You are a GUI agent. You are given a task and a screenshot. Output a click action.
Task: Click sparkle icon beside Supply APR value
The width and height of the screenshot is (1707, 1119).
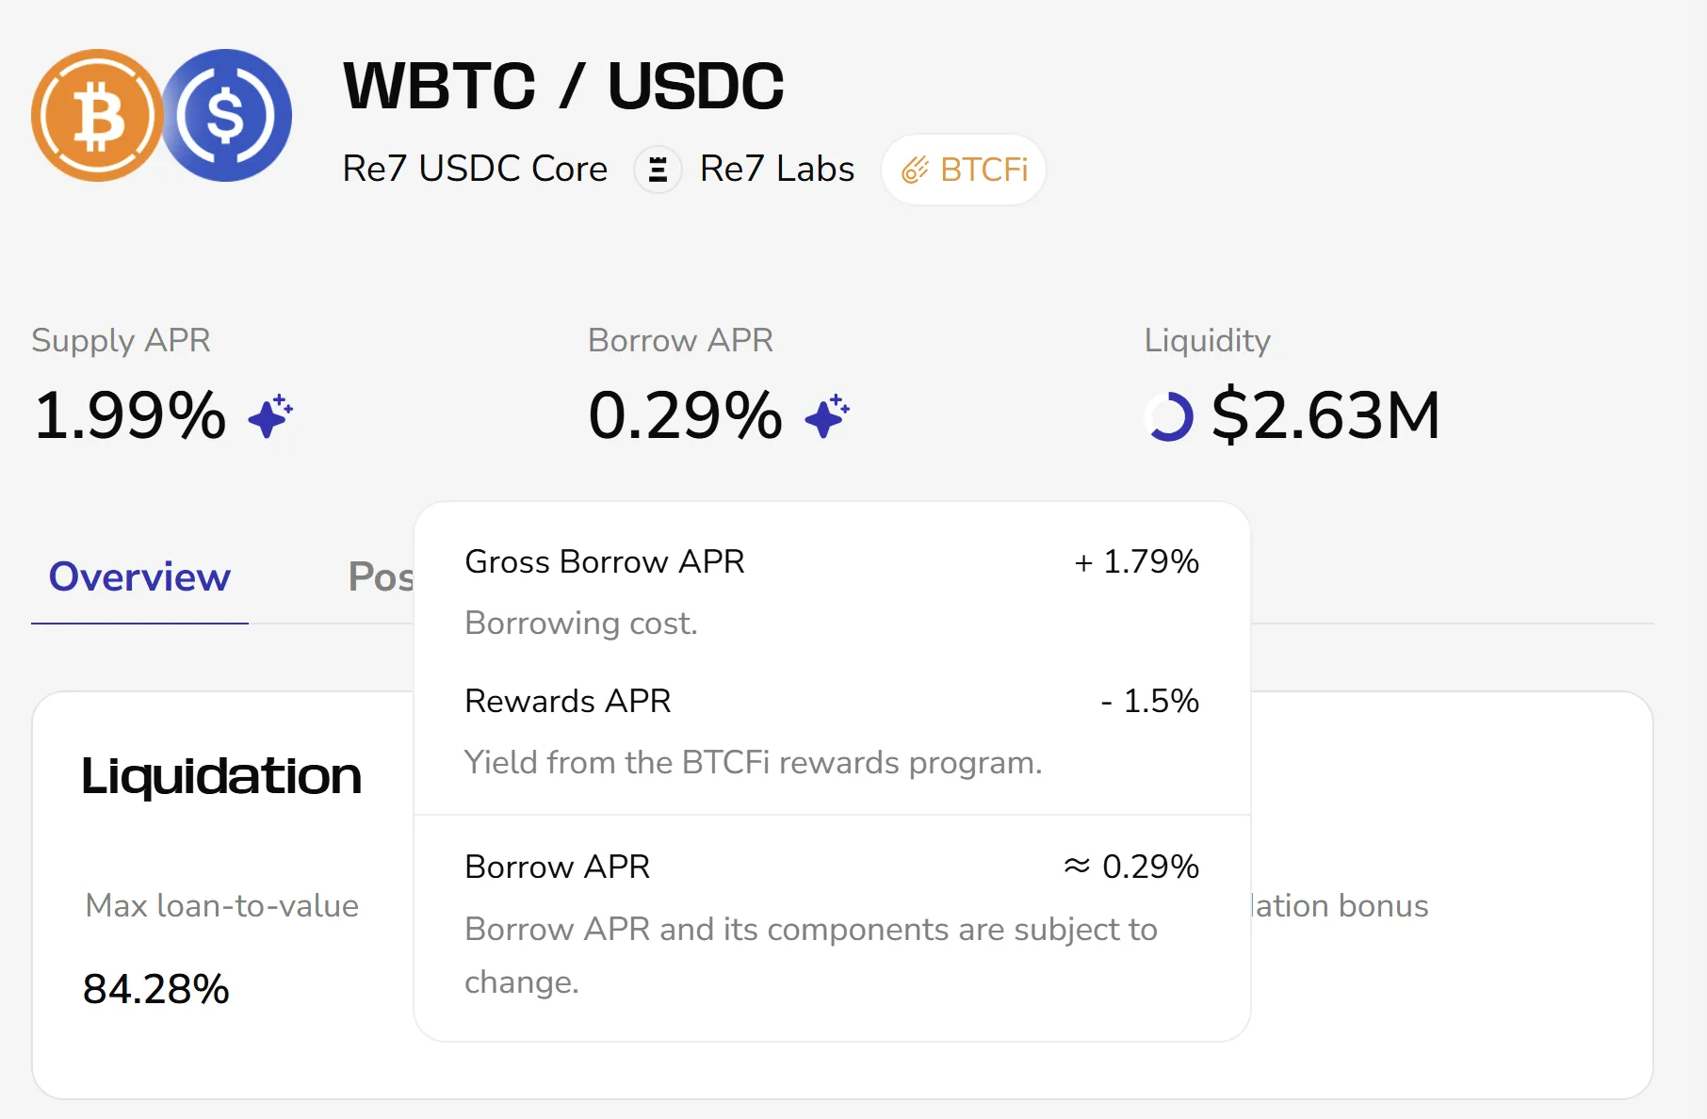tap(270, 416)
